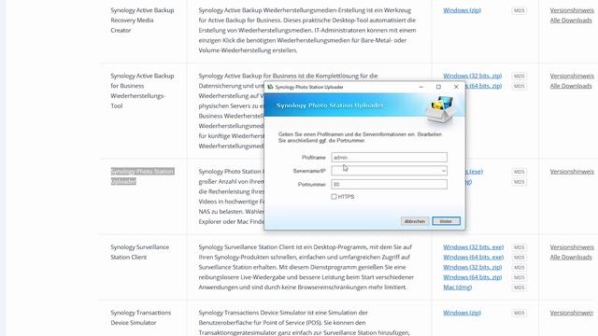Open MD5 for Recovery Media Creator zip
The width and height of the screenshot is (598, 336).
click(520, 10)
